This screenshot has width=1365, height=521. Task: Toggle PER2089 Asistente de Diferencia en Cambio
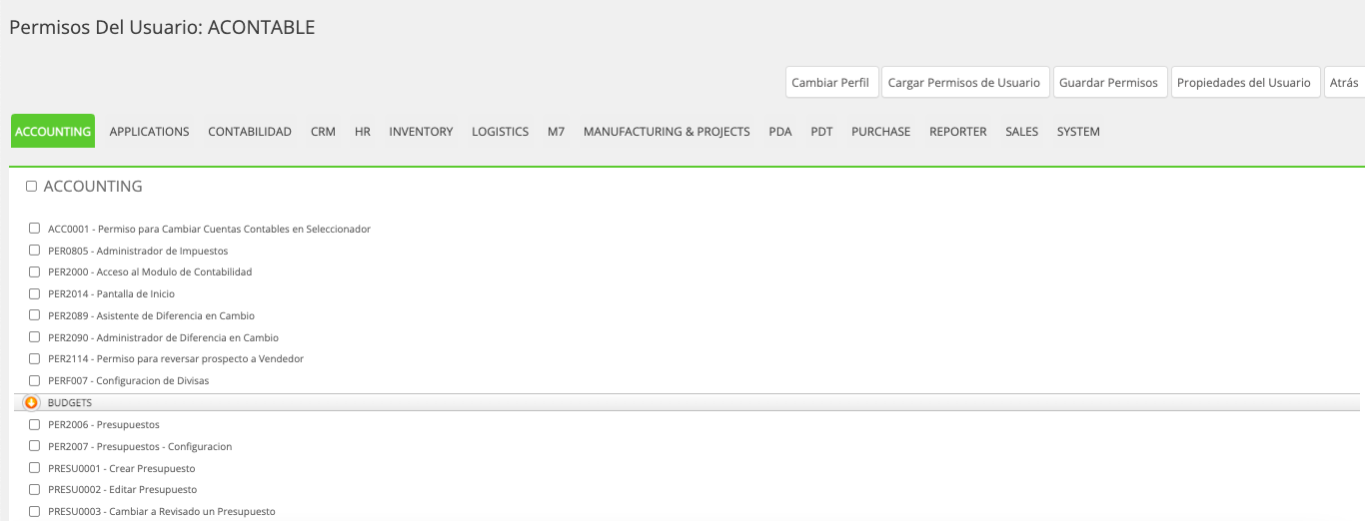click(x=35, y=315)
